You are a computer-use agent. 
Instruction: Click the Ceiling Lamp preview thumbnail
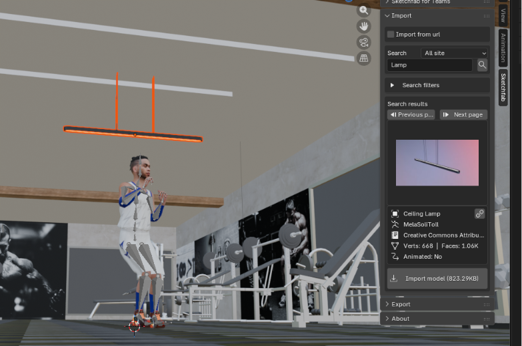(x=437, y=162)
